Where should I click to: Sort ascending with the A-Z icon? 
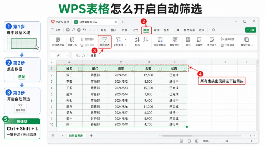[138, 40]
